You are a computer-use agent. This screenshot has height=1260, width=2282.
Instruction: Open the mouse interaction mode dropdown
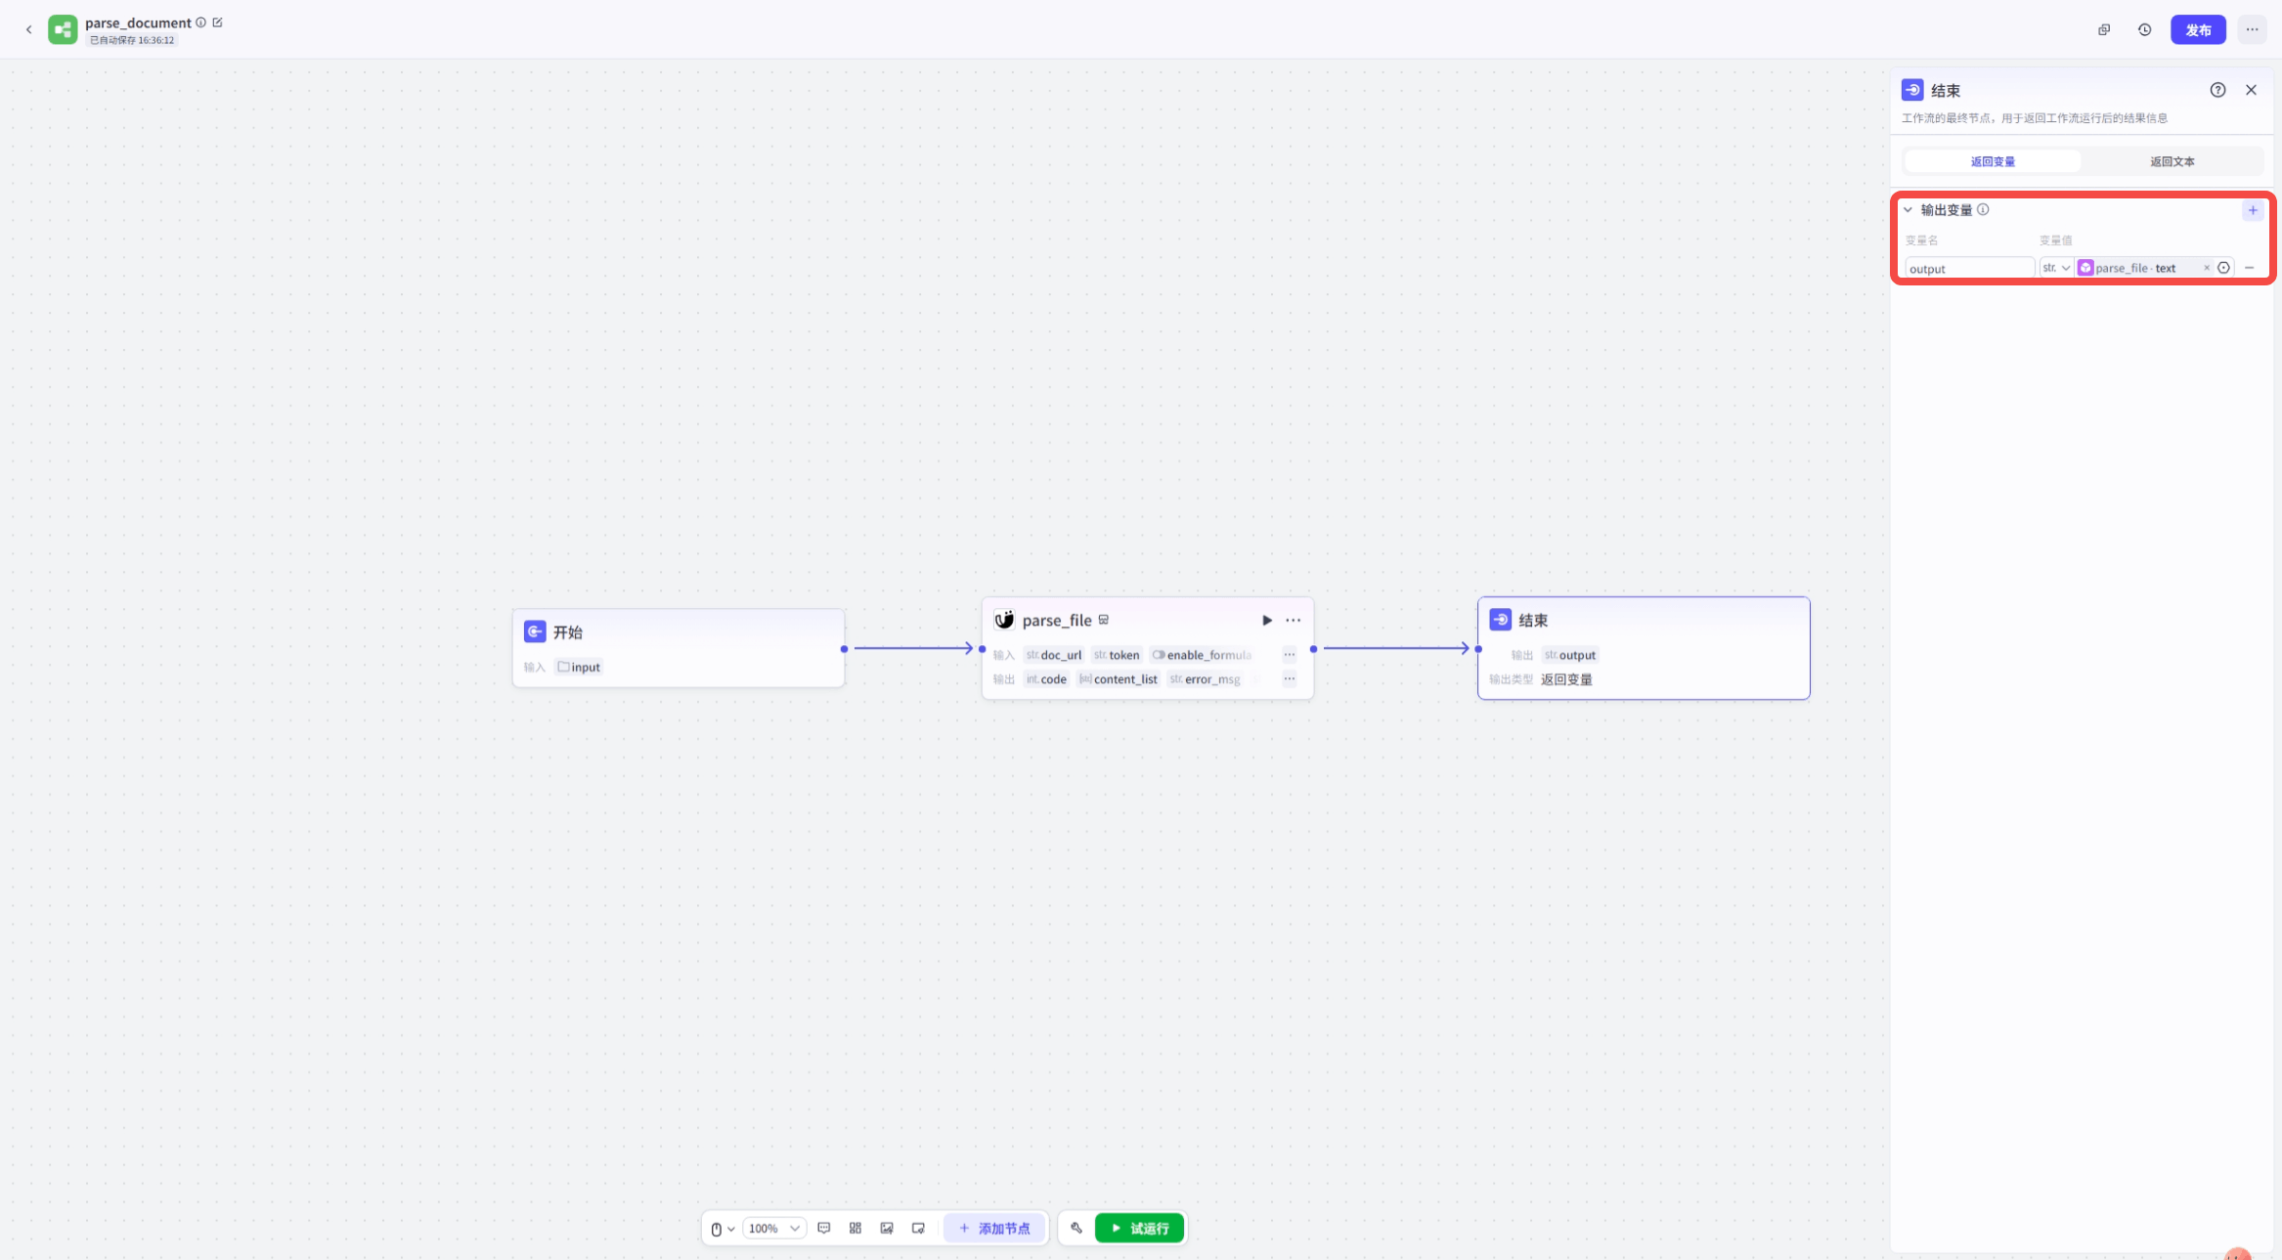[723, 1229]
